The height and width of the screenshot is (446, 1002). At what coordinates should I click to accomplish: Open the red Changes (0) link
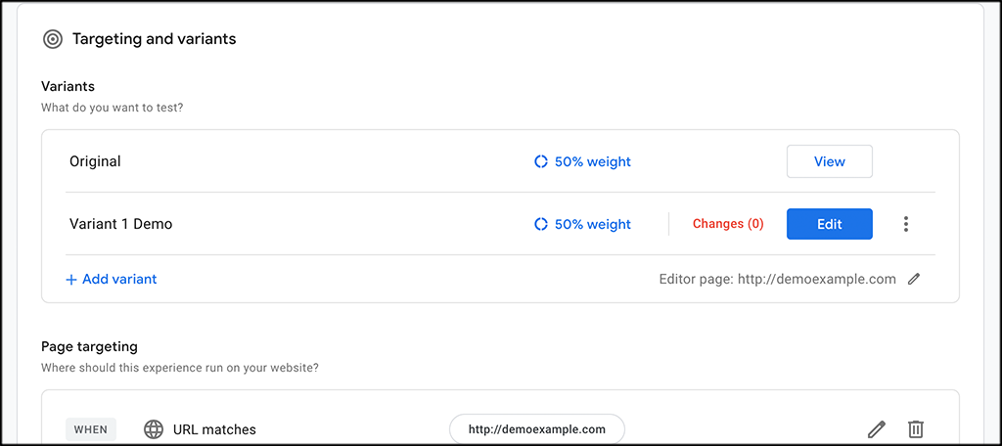[x=728, y=224]
